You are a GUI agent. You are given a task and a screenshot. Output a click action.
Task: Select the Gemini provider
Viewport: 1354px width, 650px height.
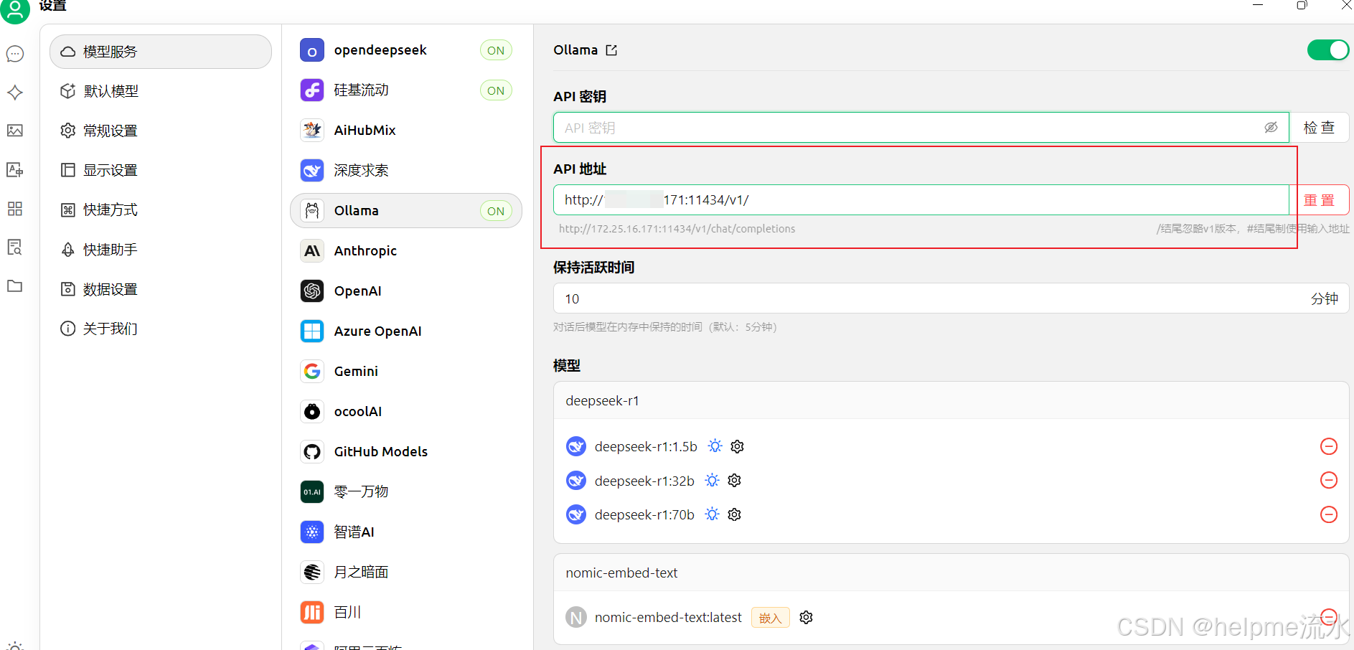(x=406, y=372)
